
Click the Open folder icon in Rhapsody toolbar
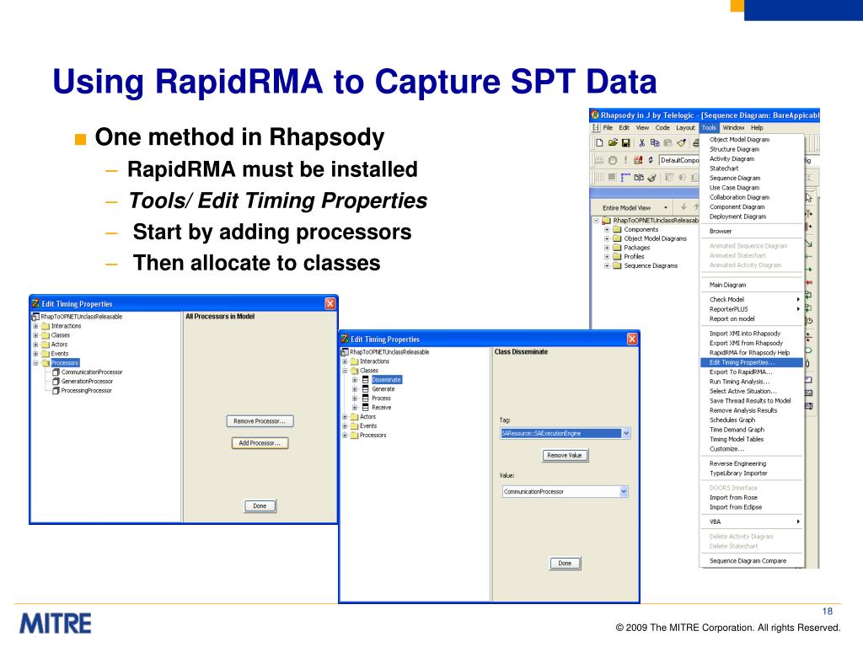(x=613, y=143)
